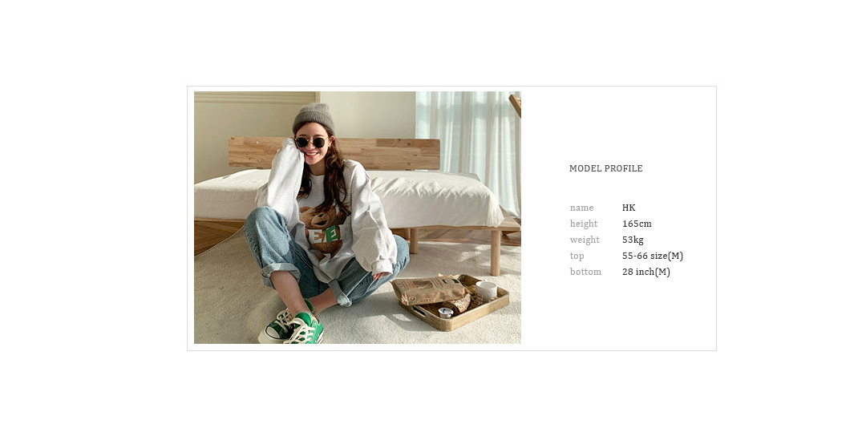Select the height label
This screenshot has width=866, height=428.
[584, 224]
